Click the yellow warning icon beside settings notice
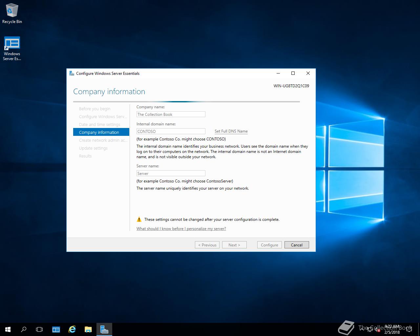The height and width of the screenshot is (336, 420). coord(139,220)
